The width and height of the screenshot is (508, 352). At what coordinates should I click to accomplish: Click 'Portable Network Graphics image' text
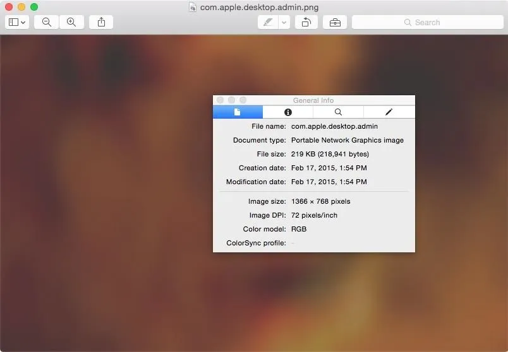[x=348, y=140]
